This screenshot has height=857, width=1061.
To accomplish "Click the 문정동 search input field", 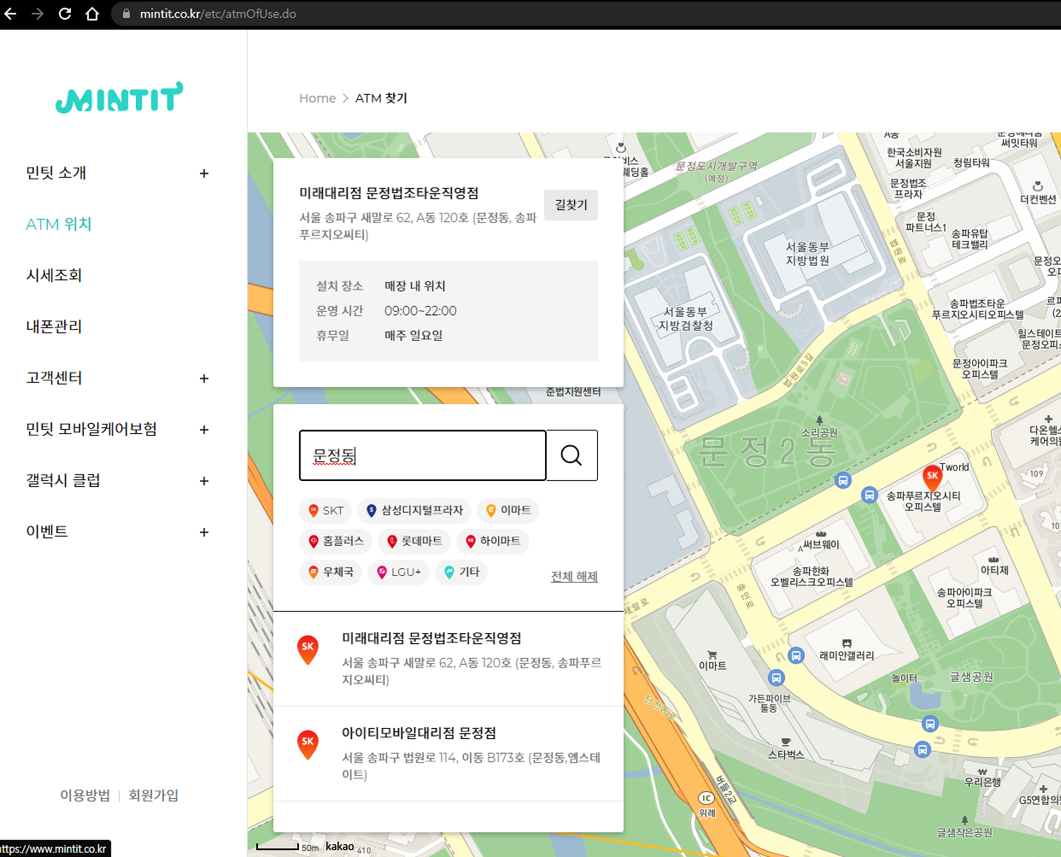I will pos(422,455).
